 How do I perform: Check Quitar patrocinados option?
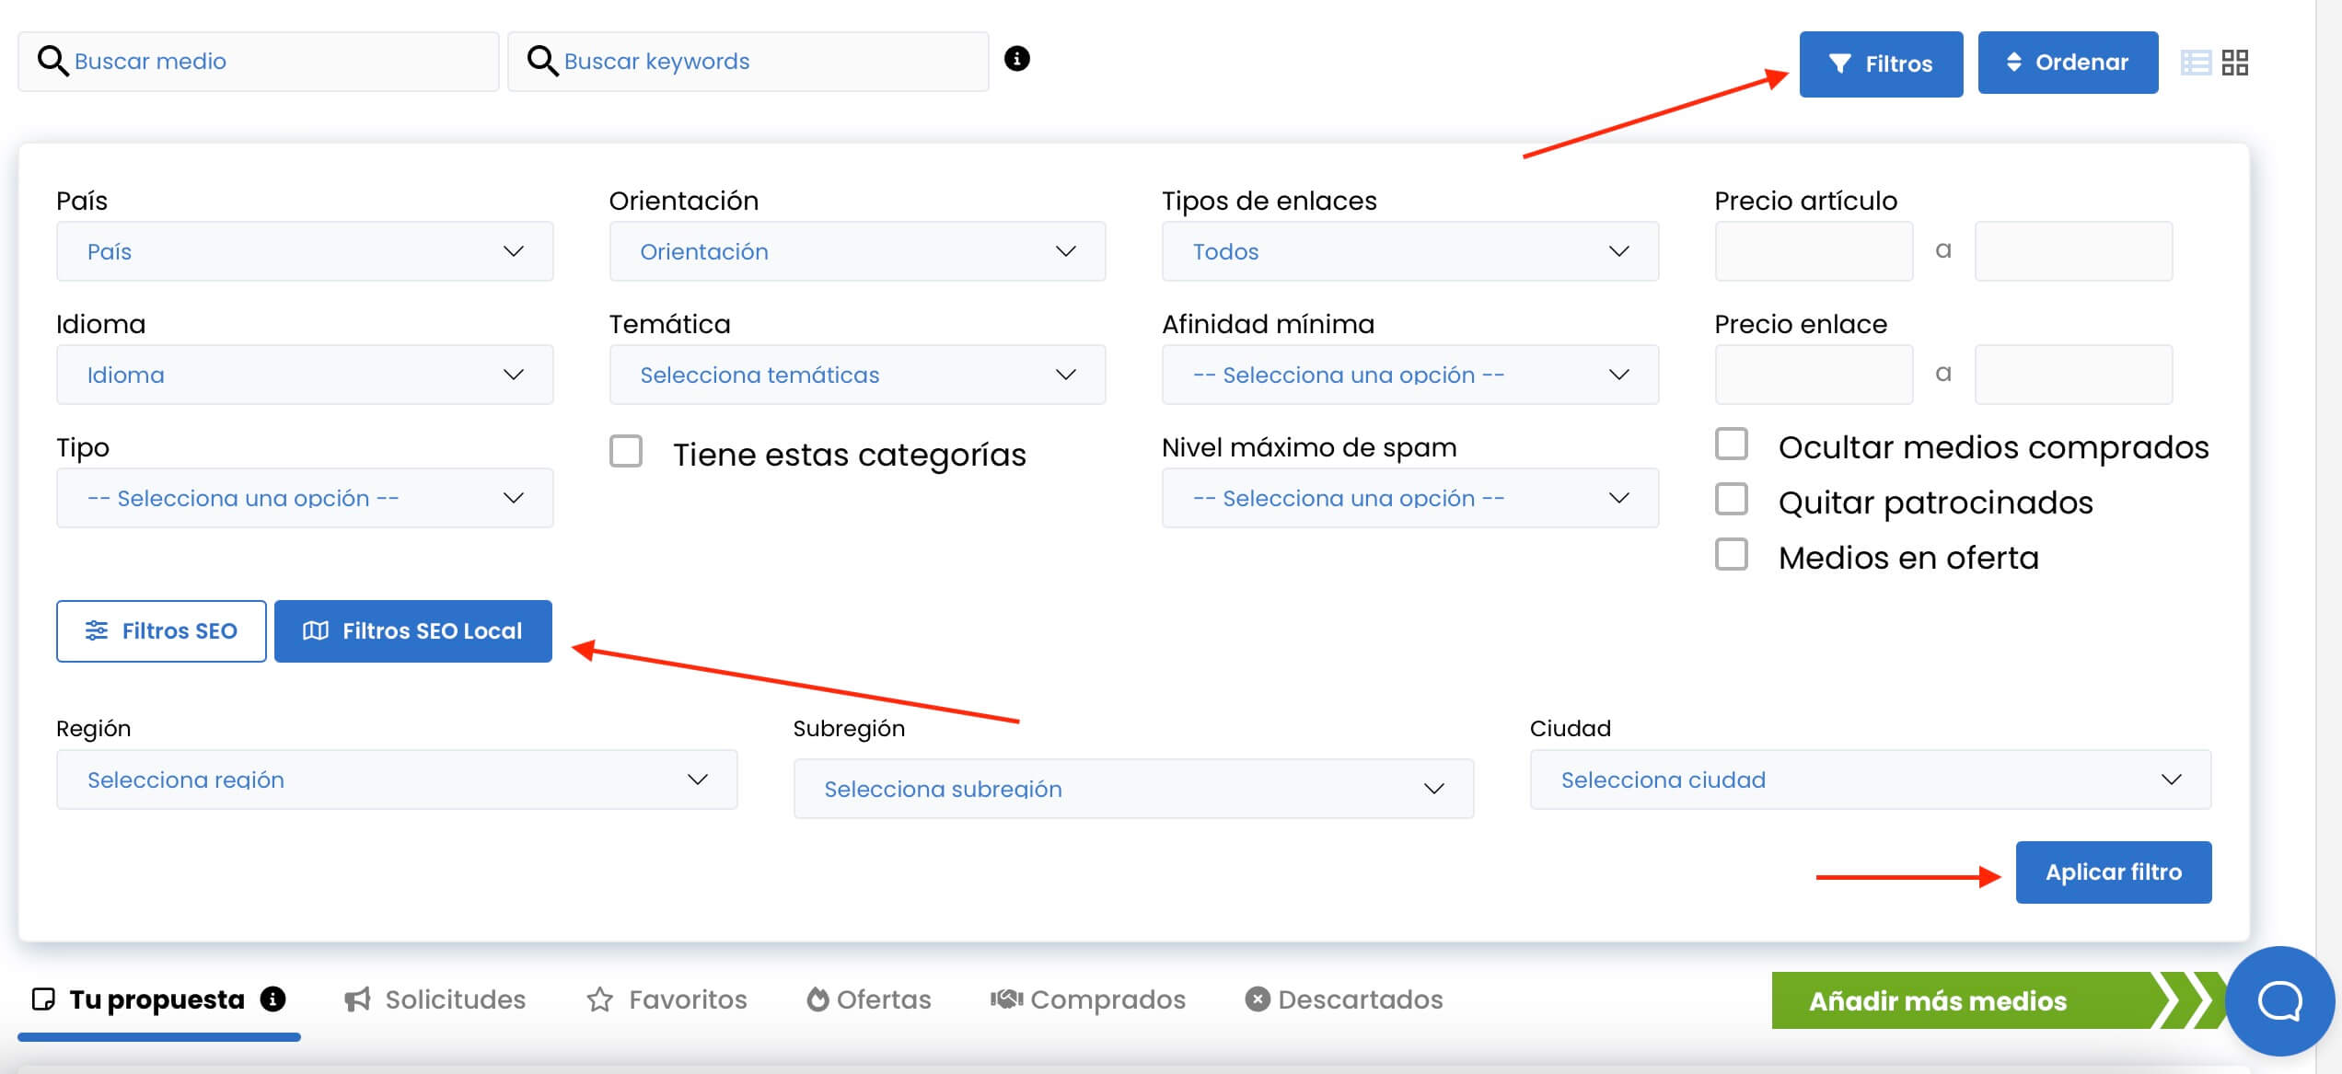(1732, 499)
